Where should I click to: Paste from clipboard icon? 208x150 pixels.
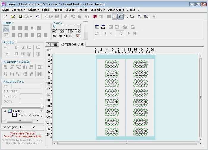tap(57, 17)
